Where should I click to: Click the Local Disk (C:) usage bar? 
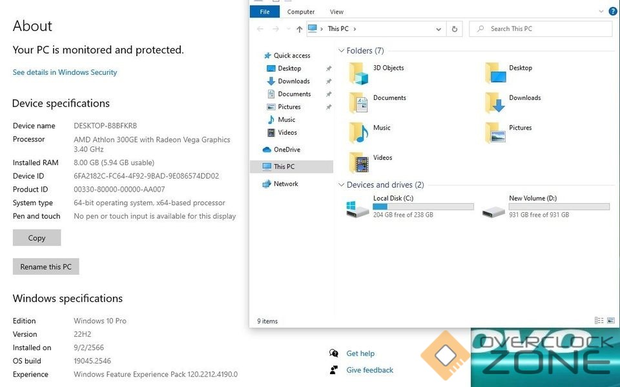point(423,206)
